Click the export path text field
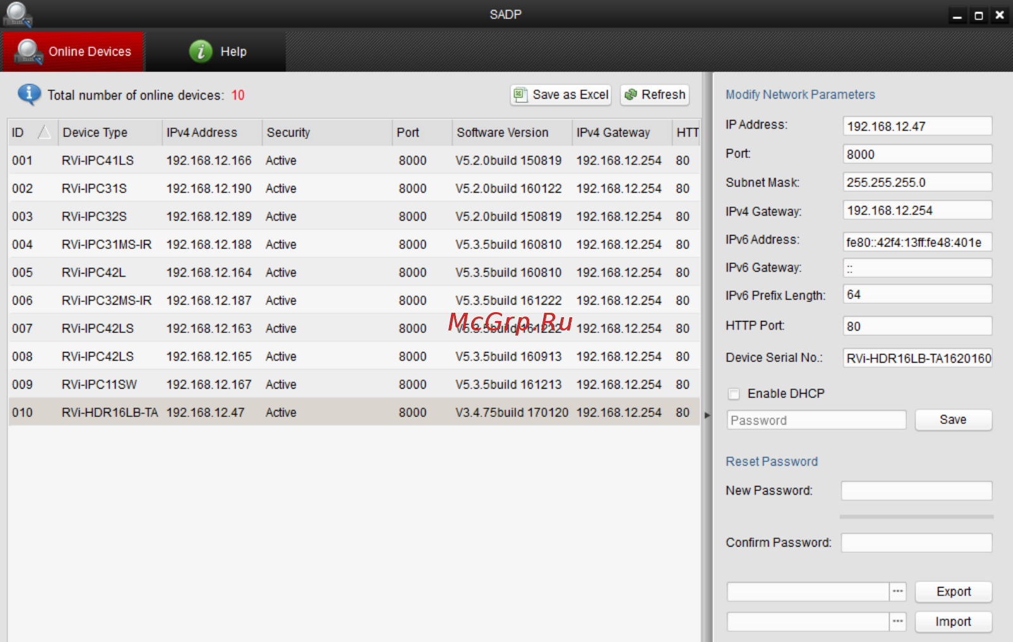This screenshot has width=1013, height=642. click(808, 591)
